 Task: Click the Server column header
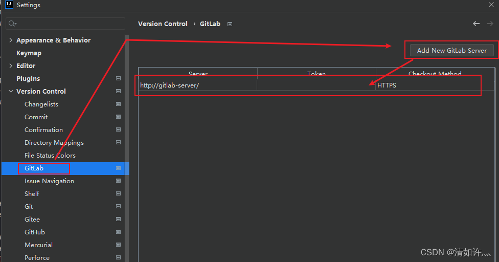coord(198,74)
